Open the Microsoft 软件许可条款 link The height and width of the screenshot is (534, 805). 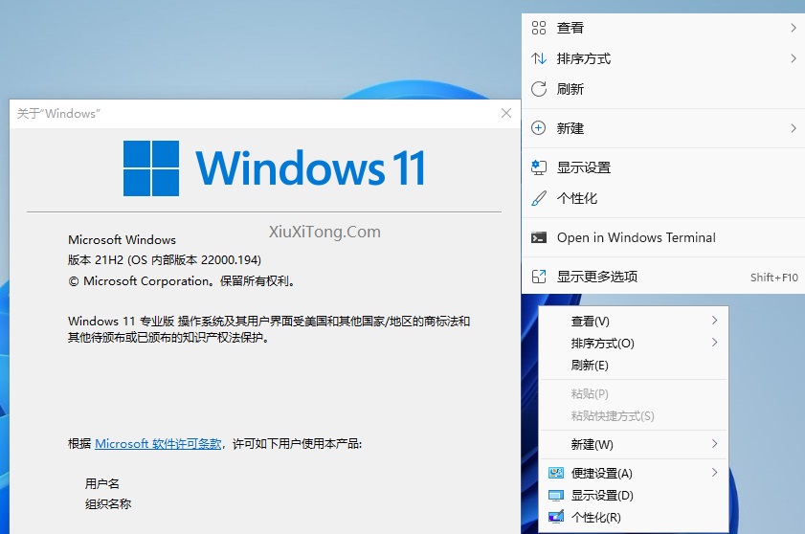(158, 444)
